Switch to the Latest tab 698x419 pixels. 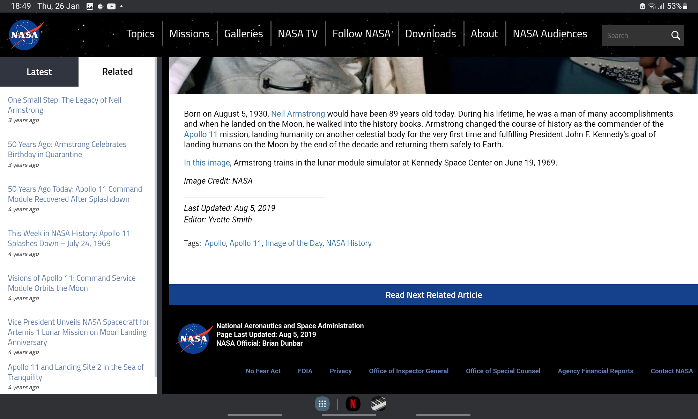click(39, 72)
